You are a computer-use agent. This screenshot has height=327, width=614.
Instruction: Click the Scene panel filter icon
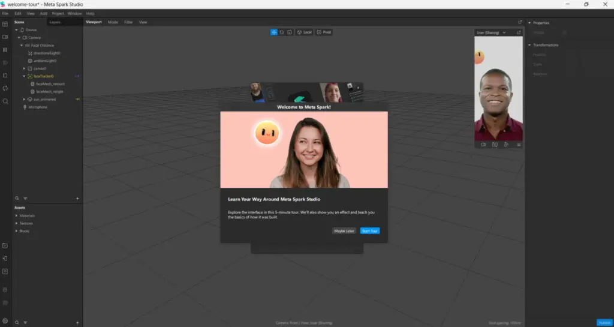25,199
